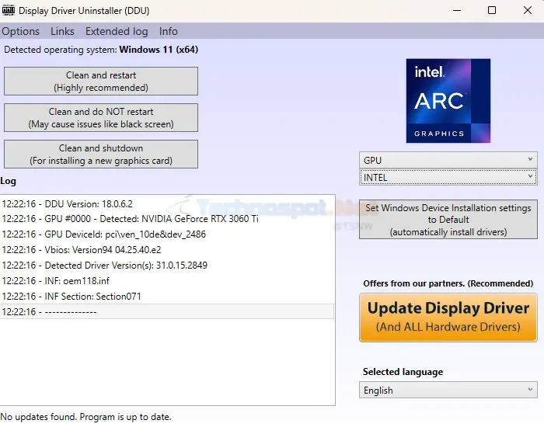The height and width of the screenshot is (427, 544).
Task: Click the Offers from our partners label
Action: pos(448,283)
